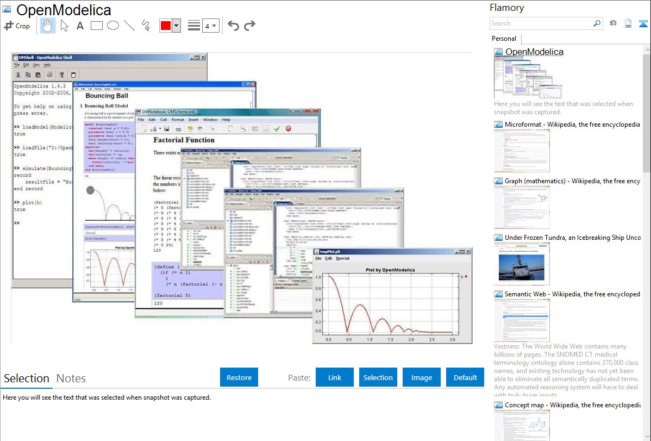Select the straight line tool
Image resolution: width=651 pixels, height=441 pixels.
[x=129, y=26]
